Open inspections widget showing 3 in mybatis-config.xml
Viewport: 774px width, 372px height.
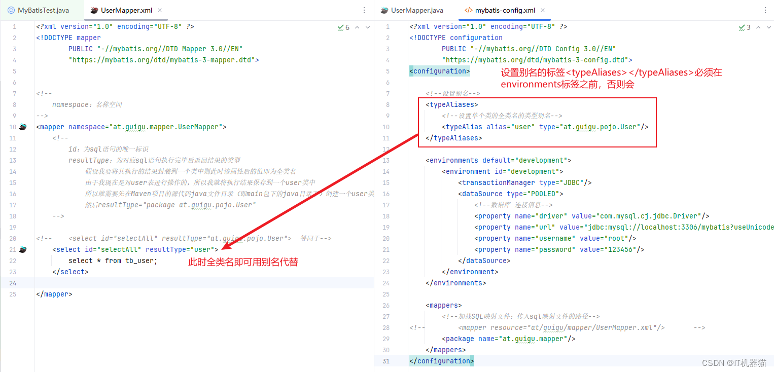click(x=745, y=27)
